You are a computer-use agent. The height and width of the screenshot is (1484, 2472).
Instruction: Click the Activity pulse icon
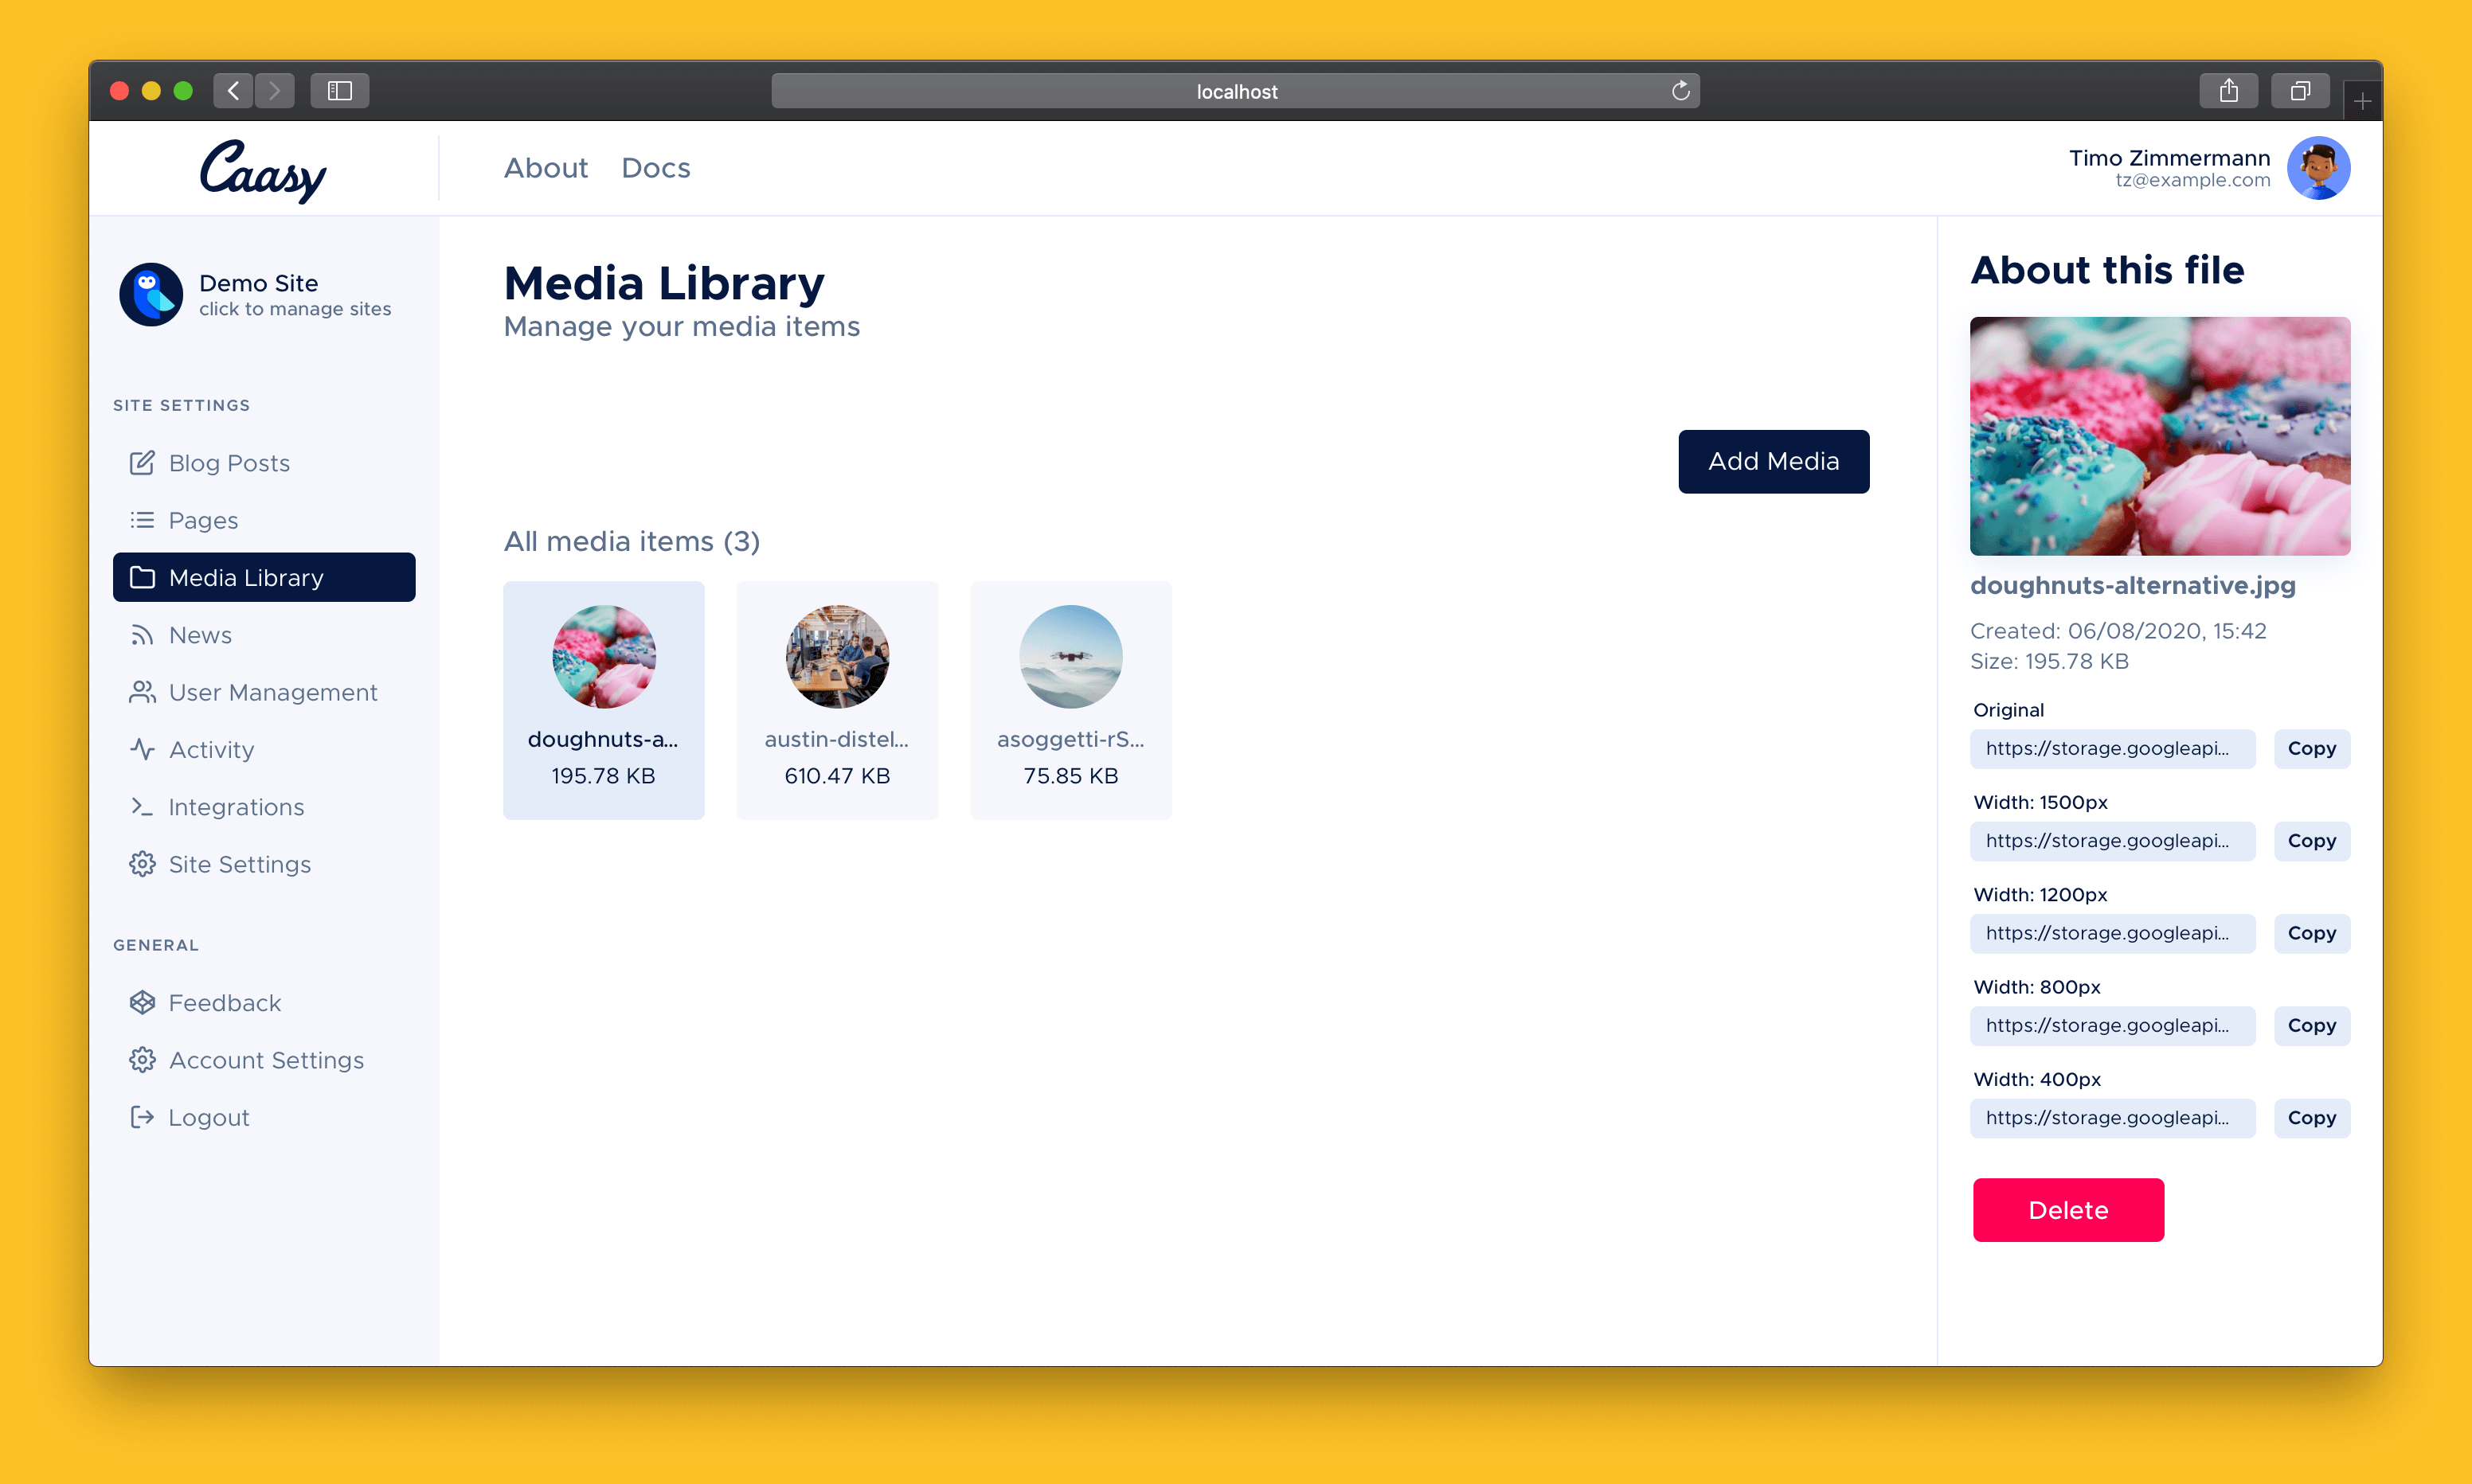(x=142, y=749)
